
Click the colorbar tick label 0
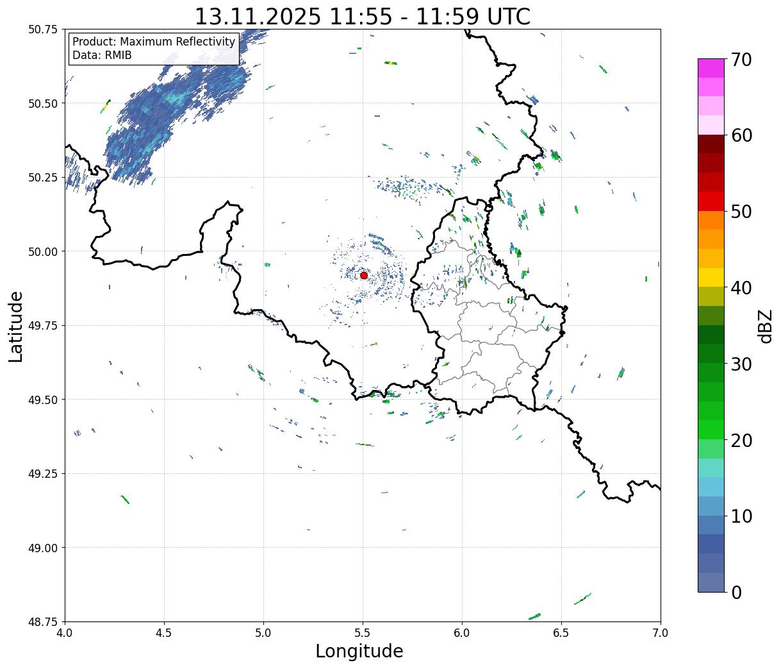[x=736, y=593]
